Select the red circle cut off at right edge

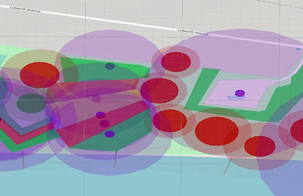coord(297,131)
